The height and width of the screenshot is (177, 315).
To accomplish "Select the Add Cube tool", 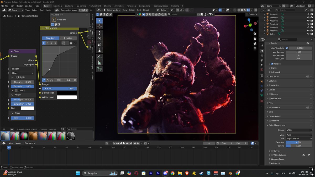I will pyautogui.click(x=99, y=69).
